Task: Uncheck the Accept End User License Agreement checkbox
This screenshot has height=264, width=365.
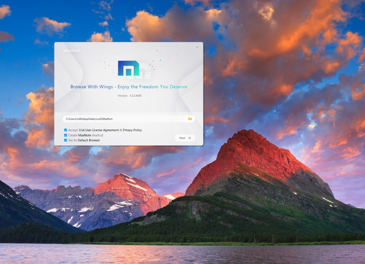Action: click(x=65, y=130)
